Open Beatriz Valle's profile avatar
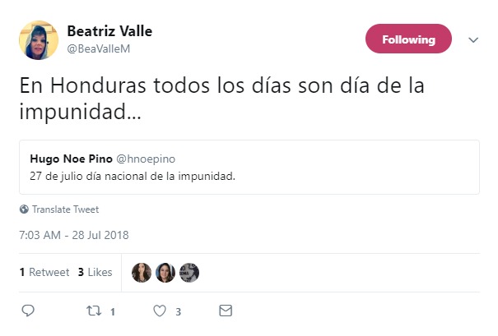Screen dimensions: 498x336 tap(38, 39)
